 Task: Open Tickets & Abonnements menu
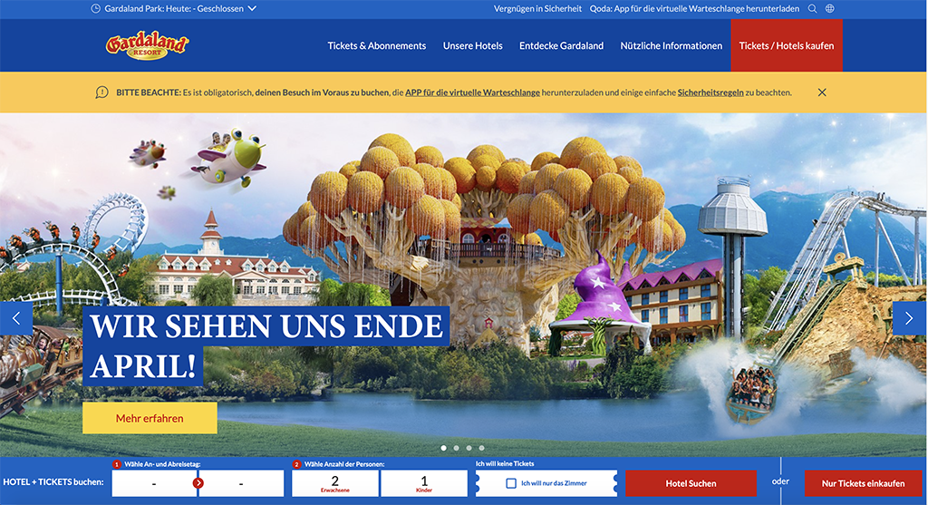(x=377, y=45)
